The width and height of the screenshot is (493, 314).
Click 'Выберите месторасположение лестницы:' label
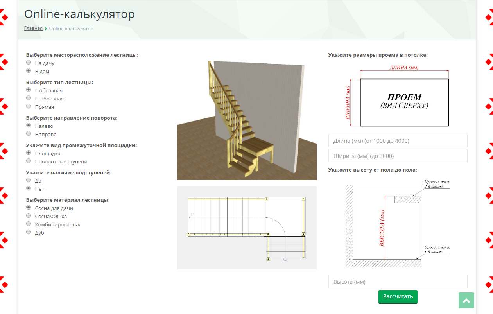(x=82, y=55)
